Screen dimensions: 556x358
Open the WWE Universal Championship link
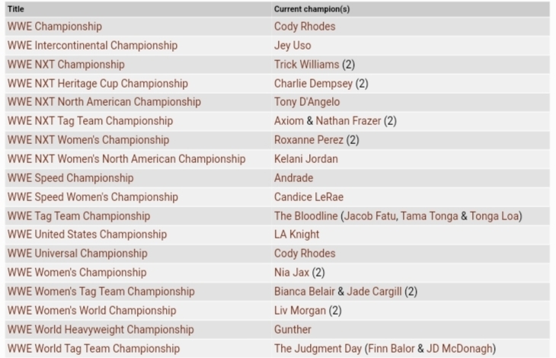[78, 254]
